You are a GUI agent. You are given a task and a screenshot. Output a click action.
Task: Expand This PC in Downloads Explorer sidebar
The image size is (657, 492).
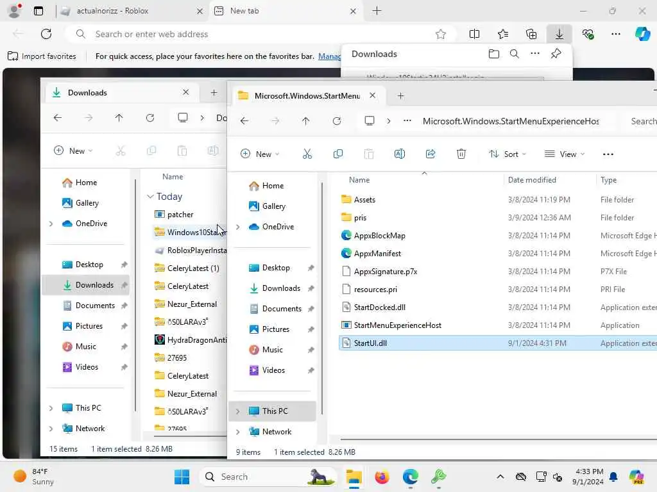click(51, 408)
